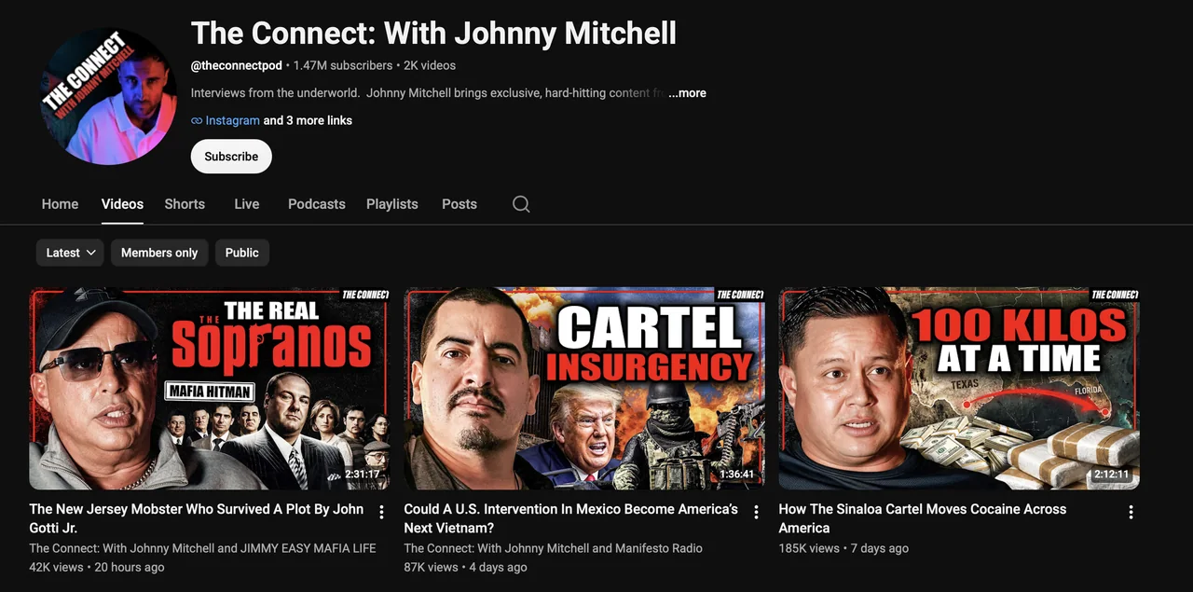The image size is (1193, 592).
Task: Select the Videos tab
Action: pyautogui.click(x=122, y=204)
